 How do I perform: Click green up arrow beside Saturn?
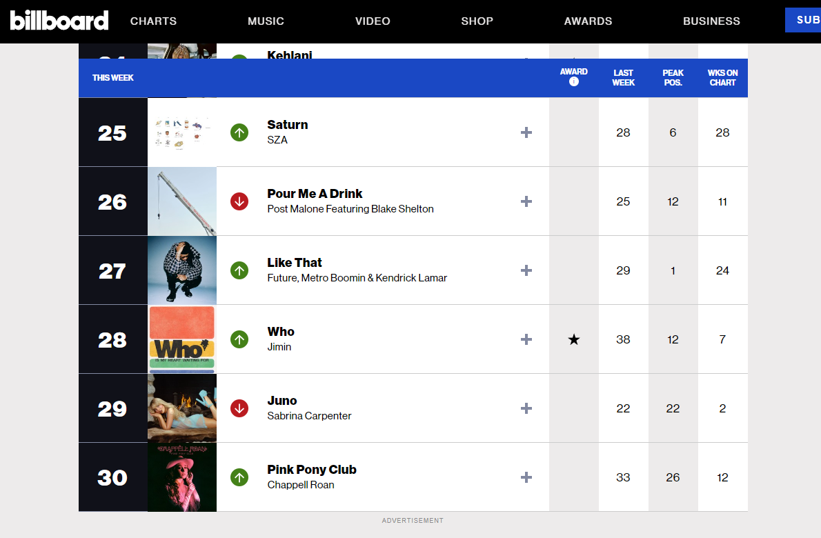(x=239, y=132)
